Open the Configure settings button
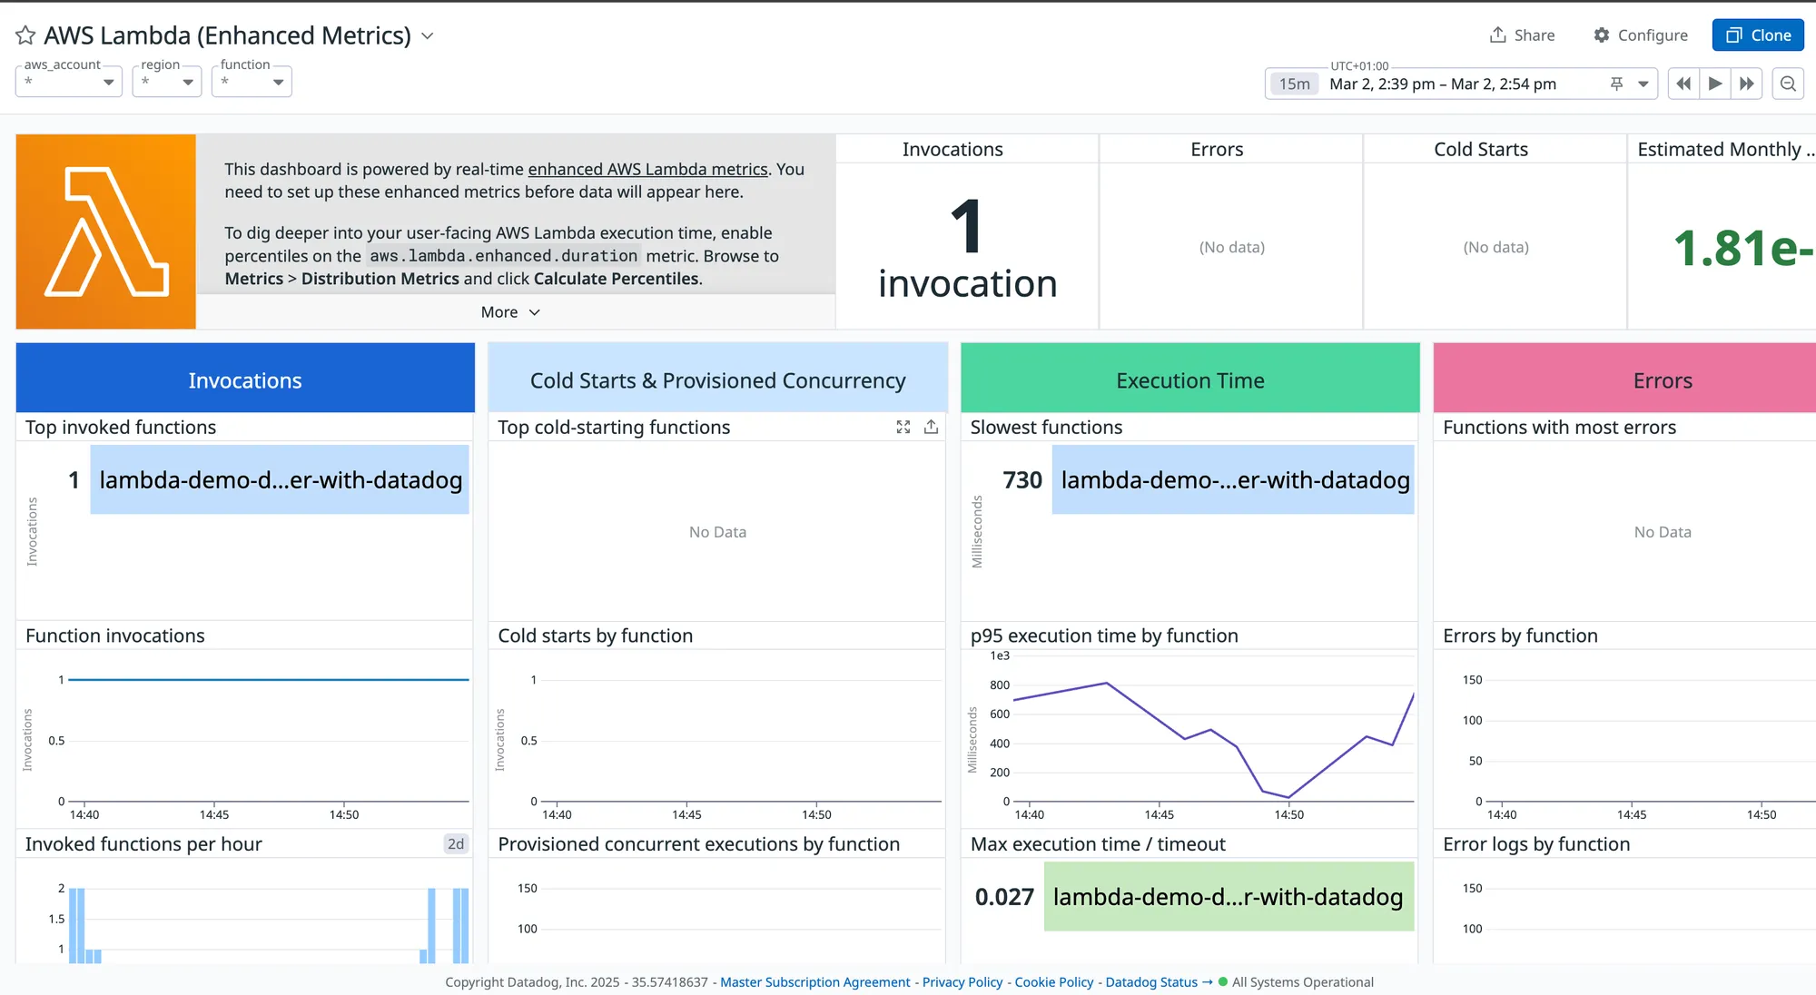Image resolution: width=1816 pixels, height=995 pixels. click(1640, 35)
